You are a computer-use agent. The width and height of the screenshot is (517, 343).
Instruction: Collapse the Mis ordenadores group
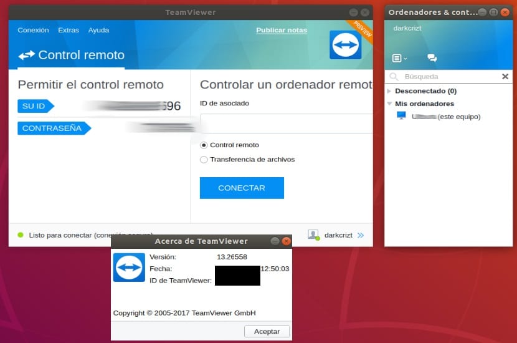coord(389,104)
